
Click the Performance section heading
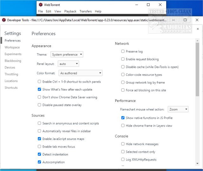pos(125,101)
